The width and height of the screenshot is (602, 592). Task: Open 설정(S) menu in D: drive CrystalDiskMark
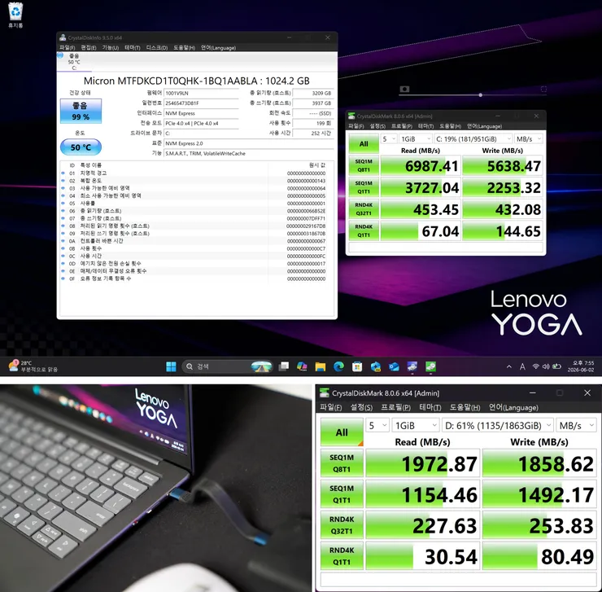[361, 407]
